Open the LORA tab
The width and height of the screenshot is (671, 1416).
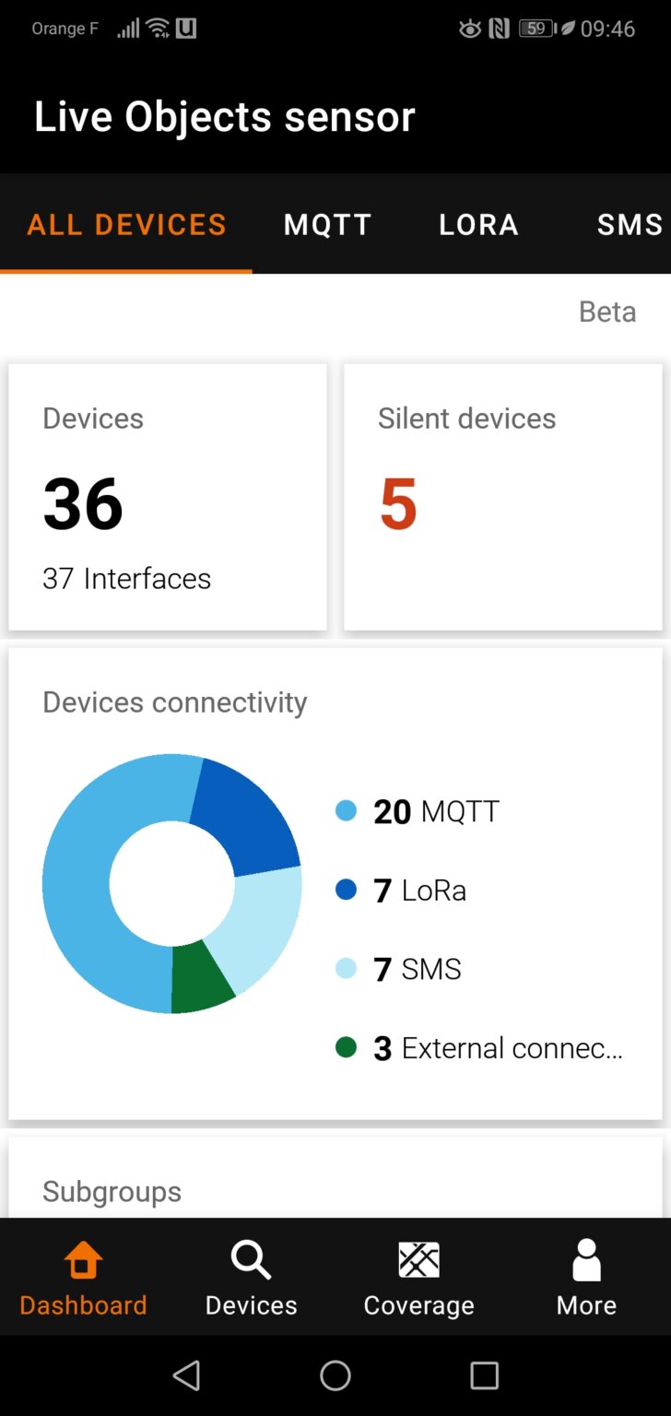[x=477, y=224]
